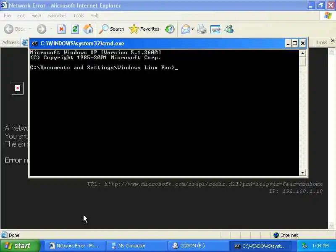Click the Windows flag logo in IE
Image resolution: width=336 pixels, height=252 pixels.
(x=328, y=16)
